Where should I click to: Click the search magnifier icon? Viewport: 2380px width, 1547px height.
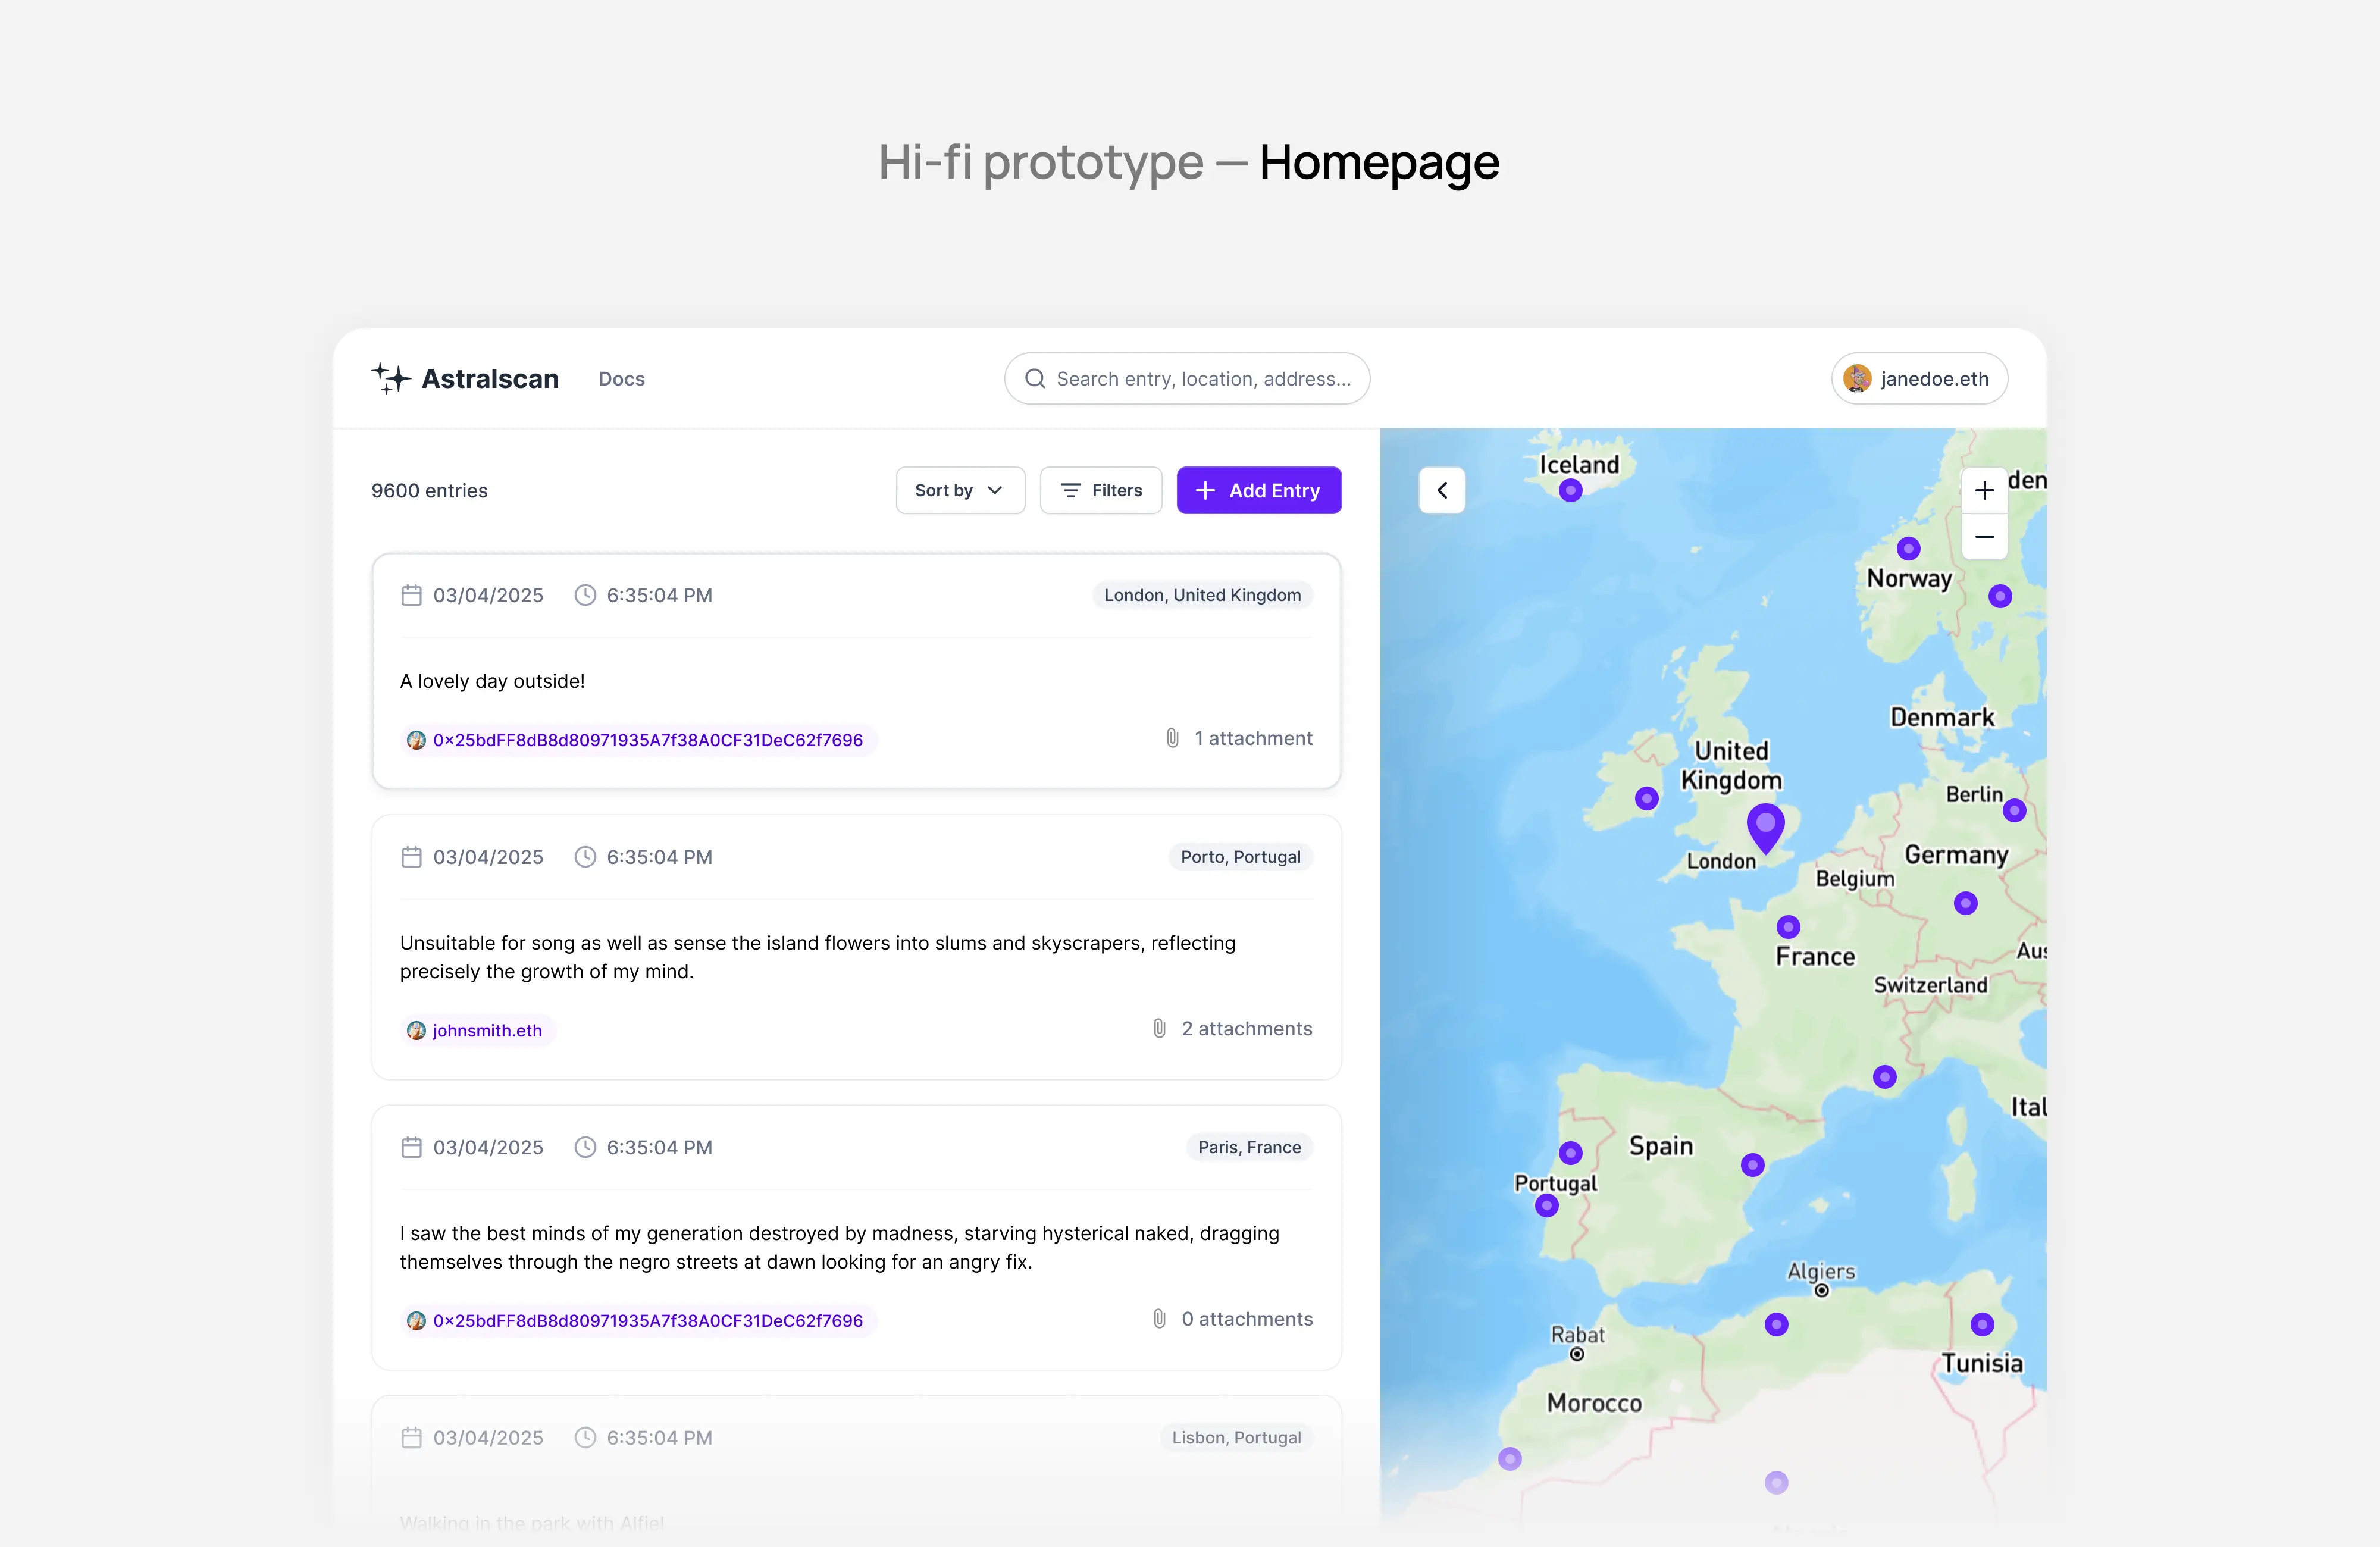[x=1035, y=379]
